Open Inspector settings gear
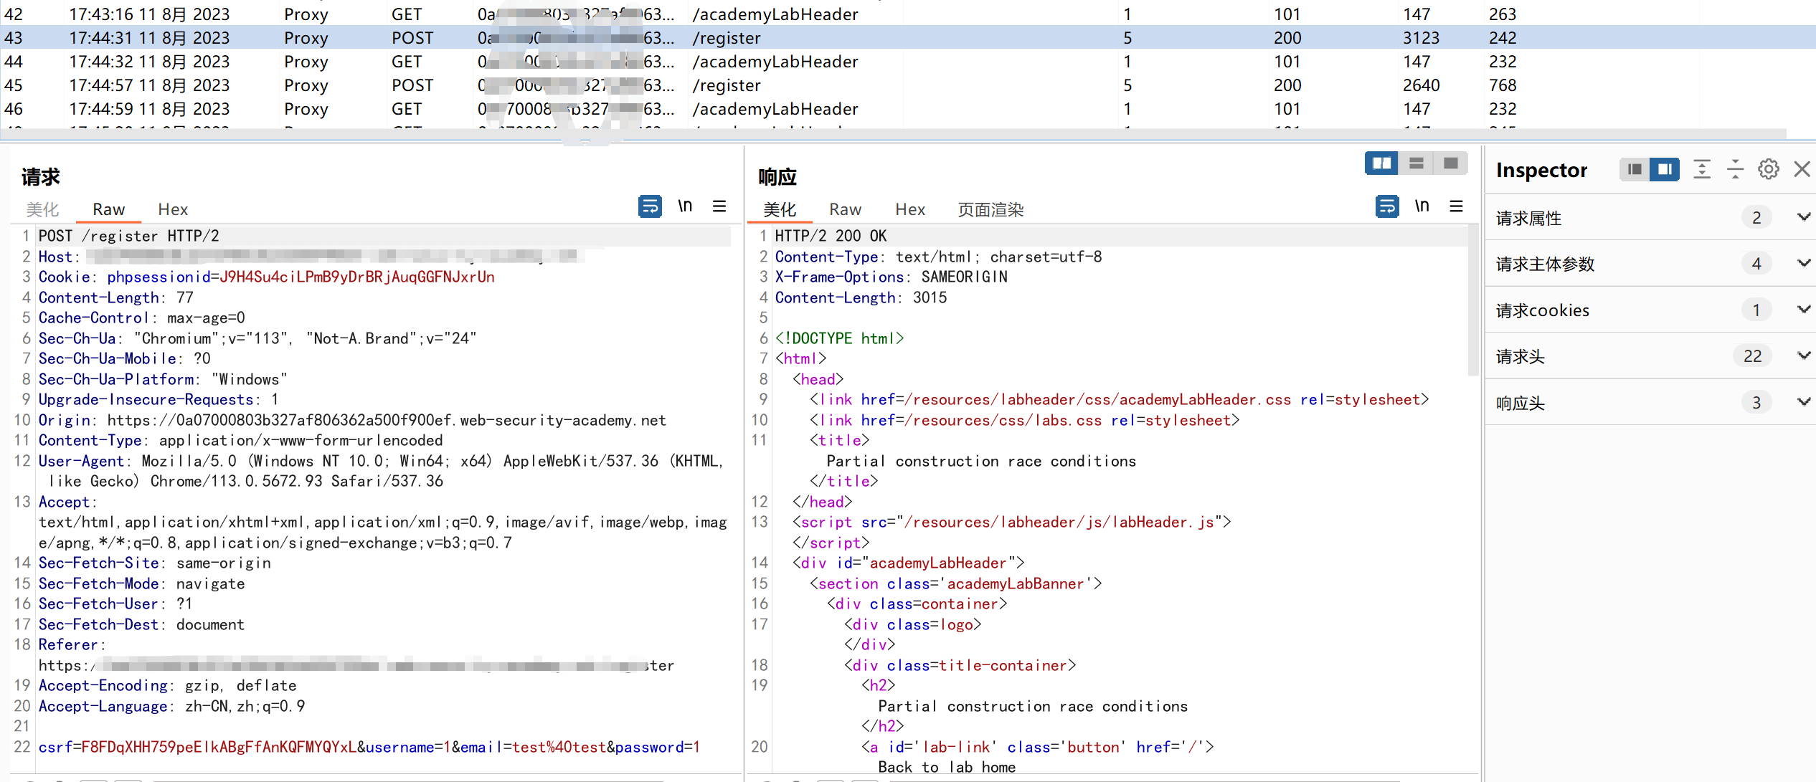Image resolution: width=1816 pixels, height=782 pixels. pyautogui.click(x=1768, y=169)
